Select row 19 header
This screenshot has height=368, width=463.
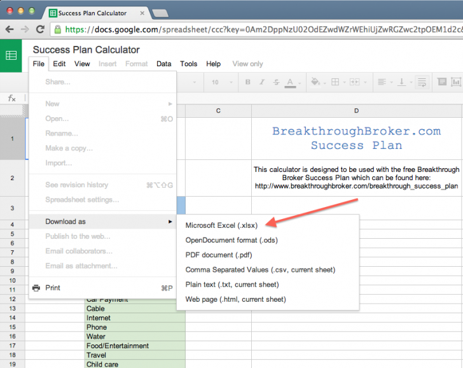12,364
